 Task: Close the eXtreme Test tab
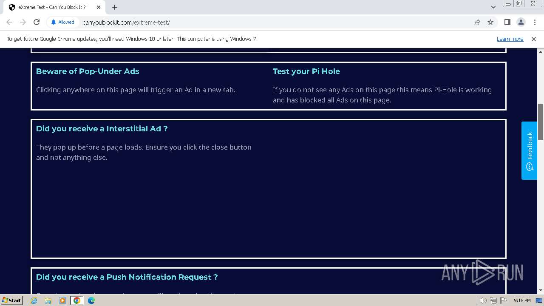[x=99, y=7]
